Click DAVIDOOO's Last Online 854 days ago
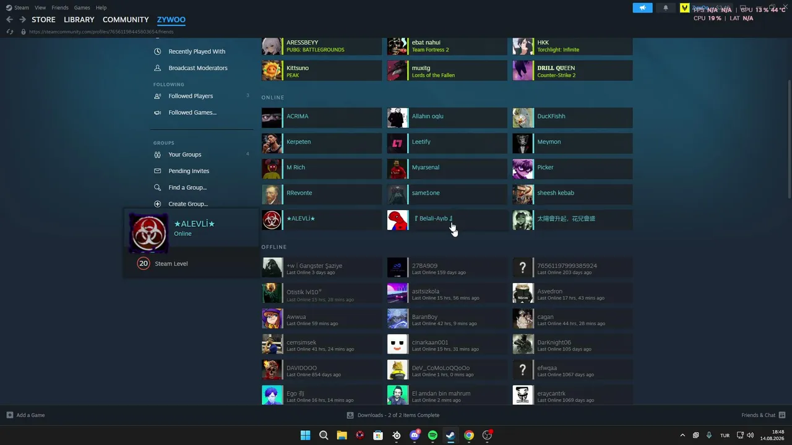Viewport: 792px width, 445px height. 314,375
